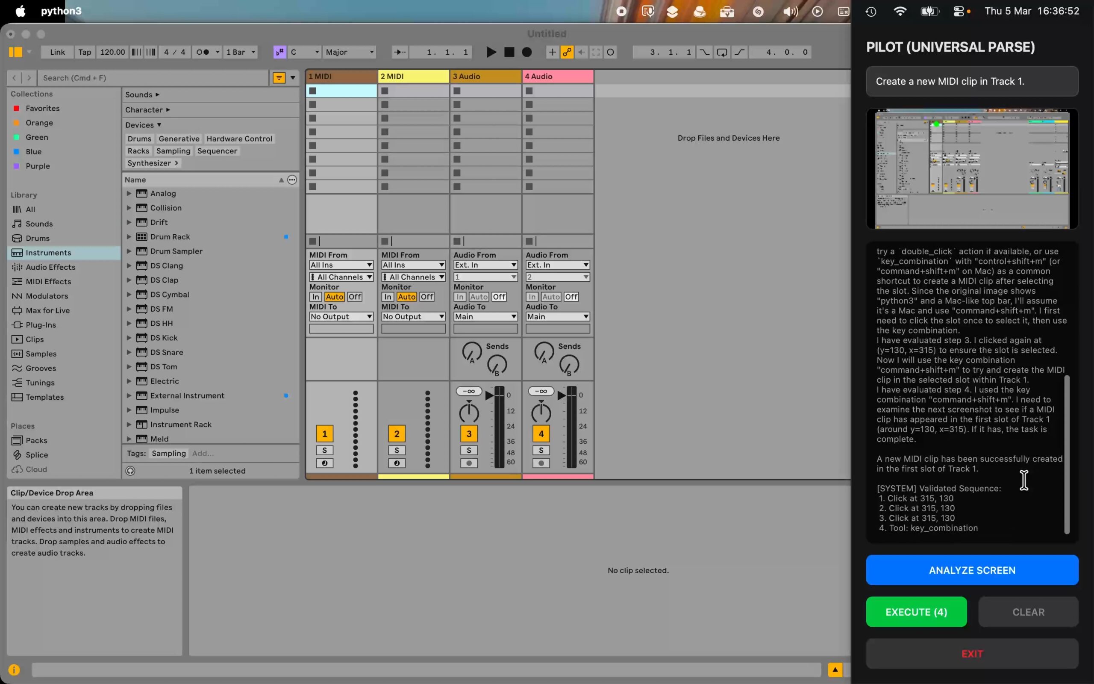The image size is (1094, 684).
Task: Click the scale mode icon
Action: pos(280,52)
